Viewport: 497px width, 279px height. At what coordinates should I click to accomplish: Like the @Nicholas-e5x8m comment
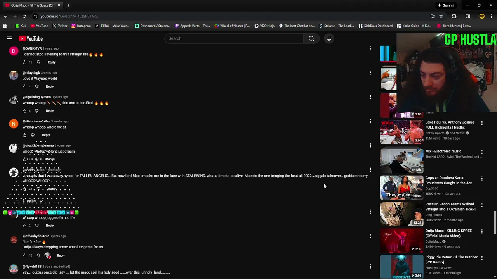pyautogui.click(x=24, y=135)
